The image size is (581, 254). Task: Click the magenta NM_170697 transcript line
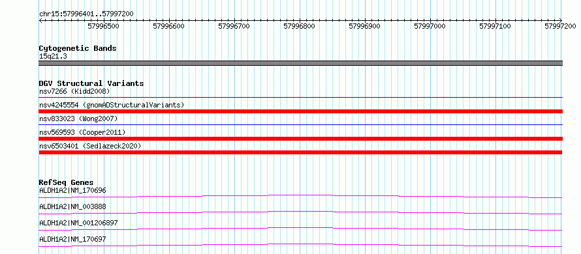tap(300, 245)
